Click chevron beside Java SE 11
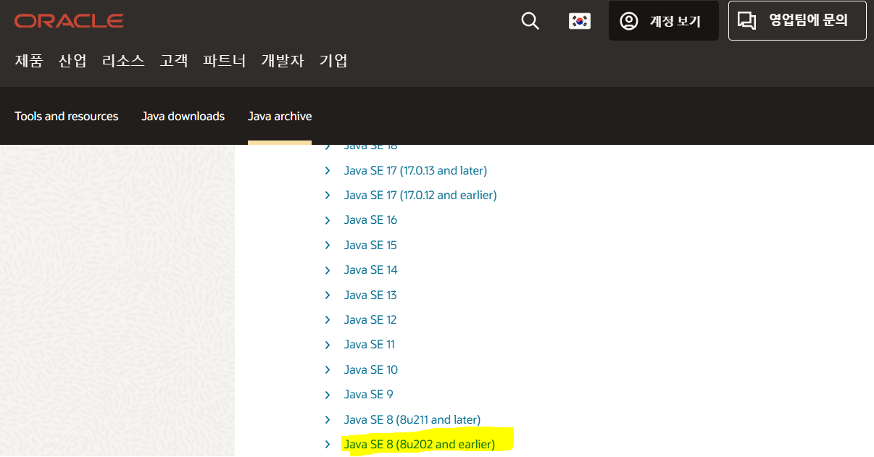This screenshot has height=457, width=874. (x=328, y=345)
